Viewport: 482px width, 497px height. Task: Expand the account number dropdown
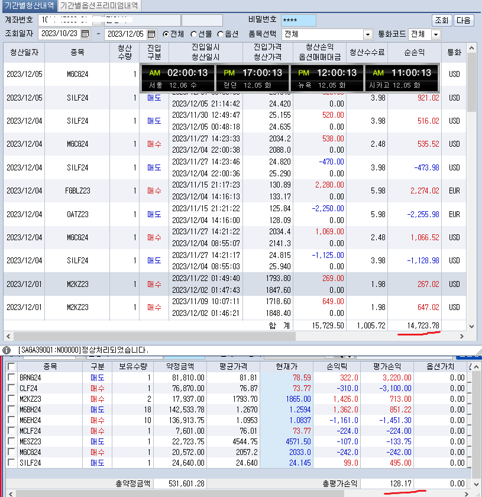tap(96, 20)
